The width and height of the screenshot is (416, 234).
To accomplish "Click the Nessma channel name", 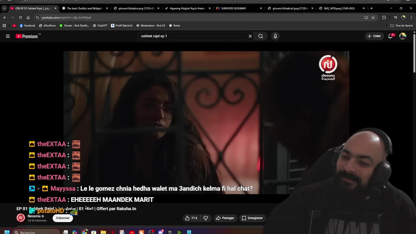I will (34, 216).
